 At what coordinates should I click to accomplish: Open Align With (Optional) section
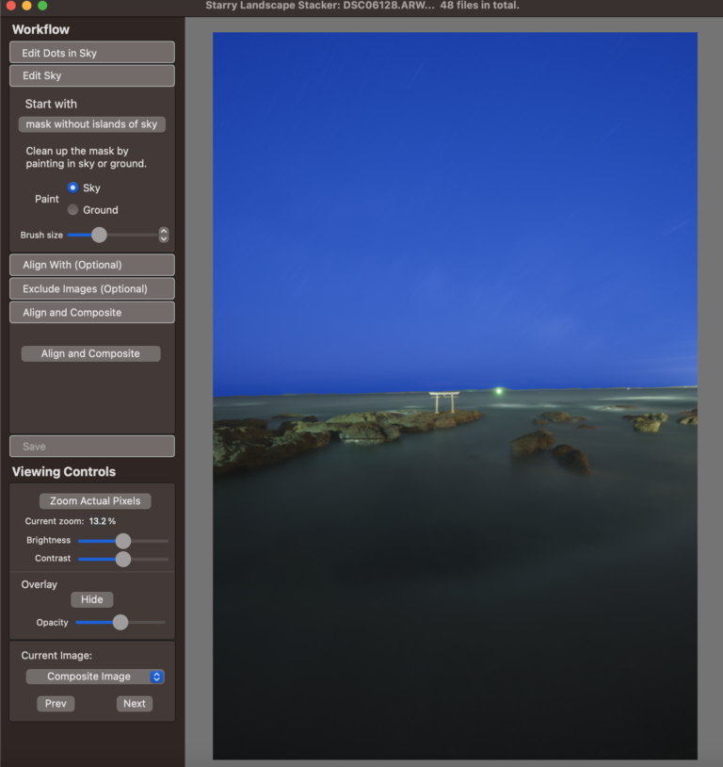[x=91, y=265]
